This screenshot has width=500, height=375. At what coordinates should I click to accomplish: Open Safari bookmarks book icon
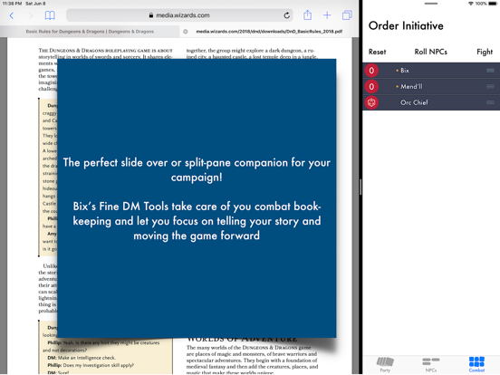click(x=50, y=15)
